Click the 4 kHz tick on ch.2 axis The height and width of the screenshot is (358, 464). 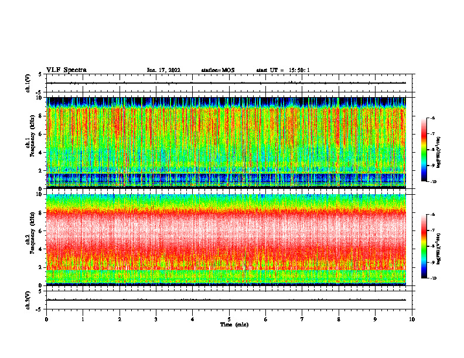41,249
